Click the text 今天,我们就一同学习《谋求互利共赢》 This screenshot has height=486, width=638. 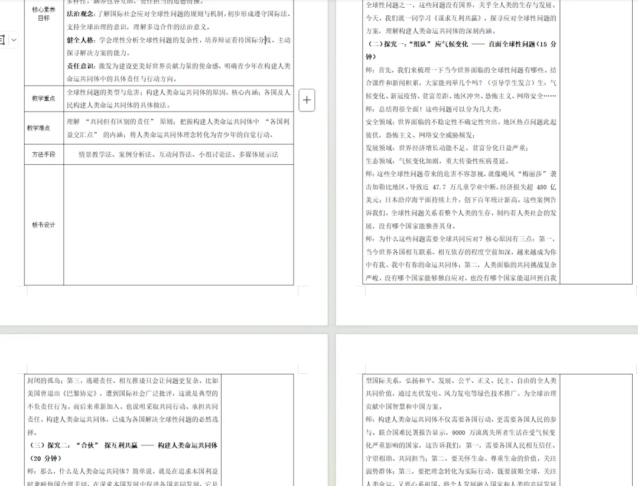[x=424, y=18]
